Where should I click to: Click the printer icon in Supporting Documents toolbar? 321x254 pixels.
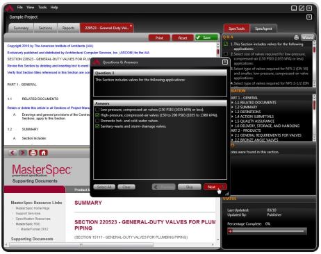point(33,153)
